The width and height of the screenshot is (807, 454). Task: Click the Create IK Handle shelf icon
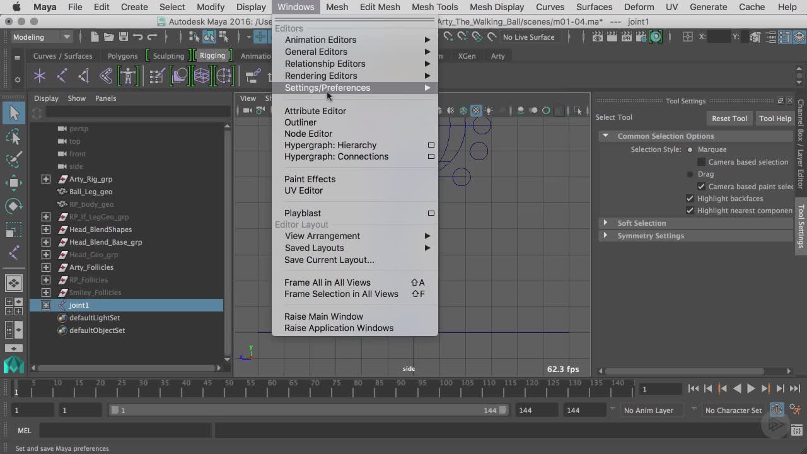click(84, 76)
